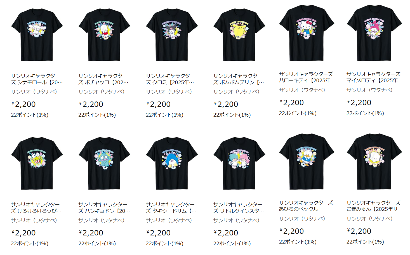View the My Melody (マイメロディ) T-shirt image
Screen dimensions: 410x255
[x=374, y=33]
